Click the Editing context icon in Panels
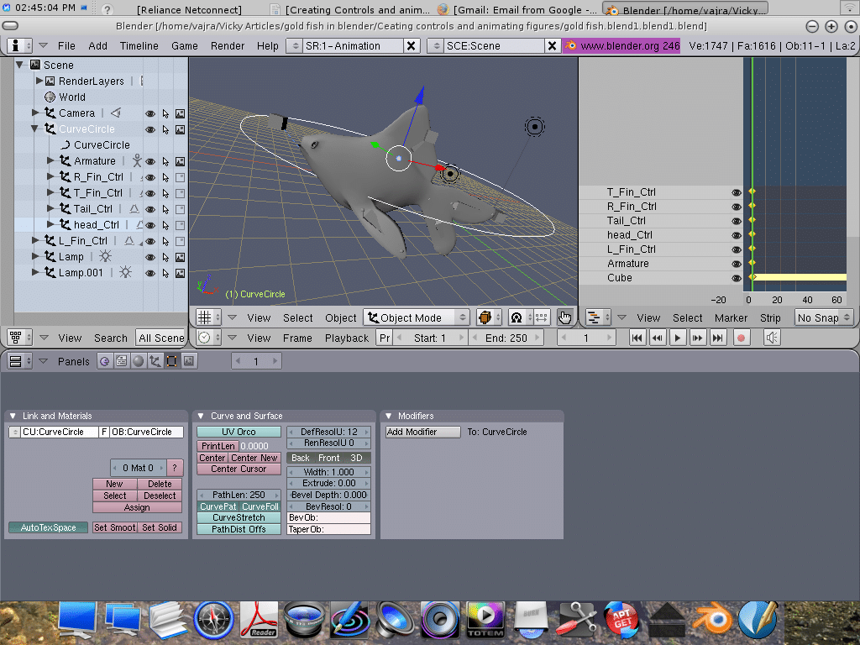This screenshot has width=860, height=645. click(171, 361)
